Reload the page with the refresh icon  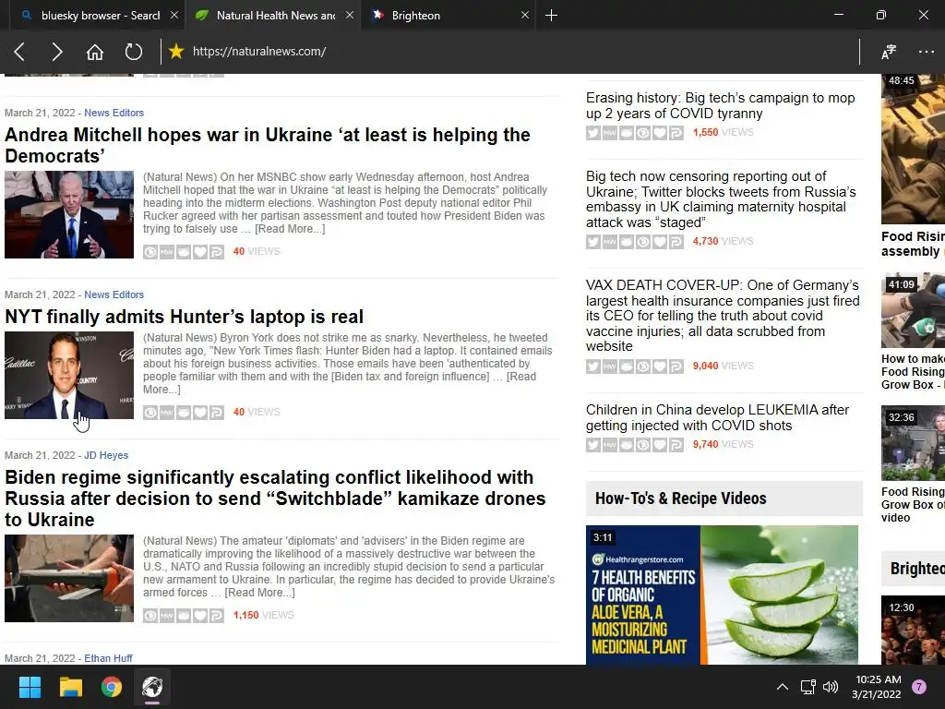pyautogui.click(x=133, y=52)
